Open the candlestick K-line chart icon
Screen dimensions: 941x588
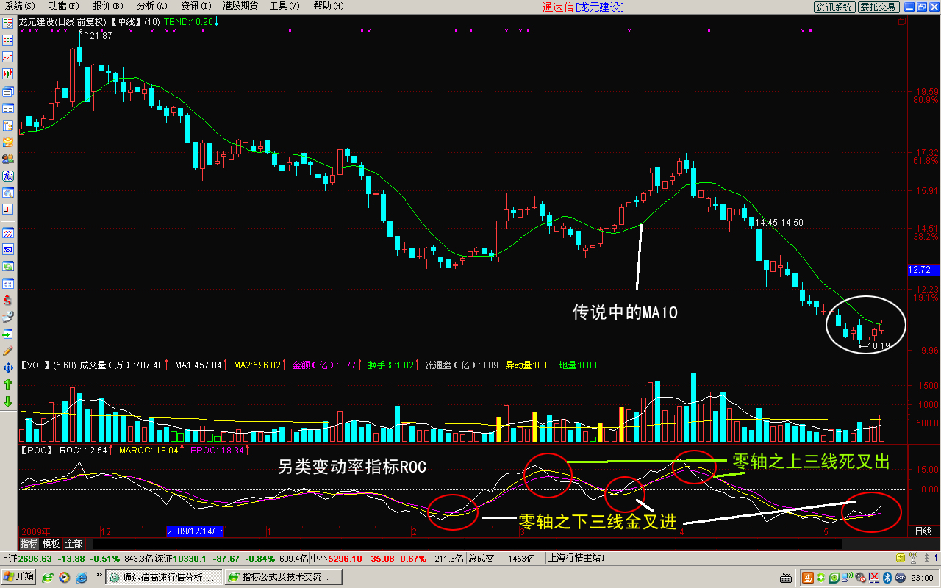[x=8, y=73]
